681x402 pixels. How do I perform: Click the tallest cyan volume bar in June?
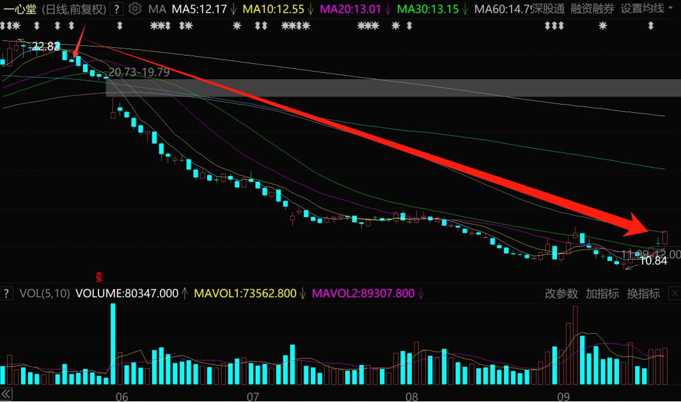113,344
